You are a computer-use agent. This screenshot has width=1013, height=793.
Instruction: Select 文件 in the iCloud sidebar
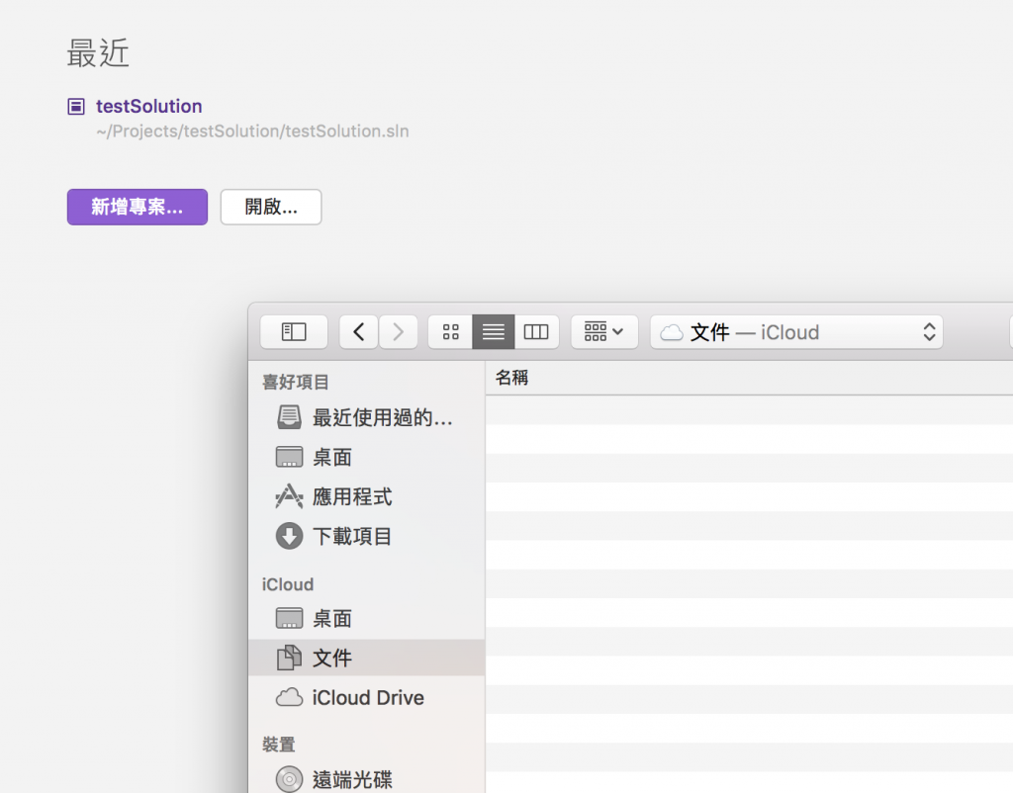click(x=366, y=659)
